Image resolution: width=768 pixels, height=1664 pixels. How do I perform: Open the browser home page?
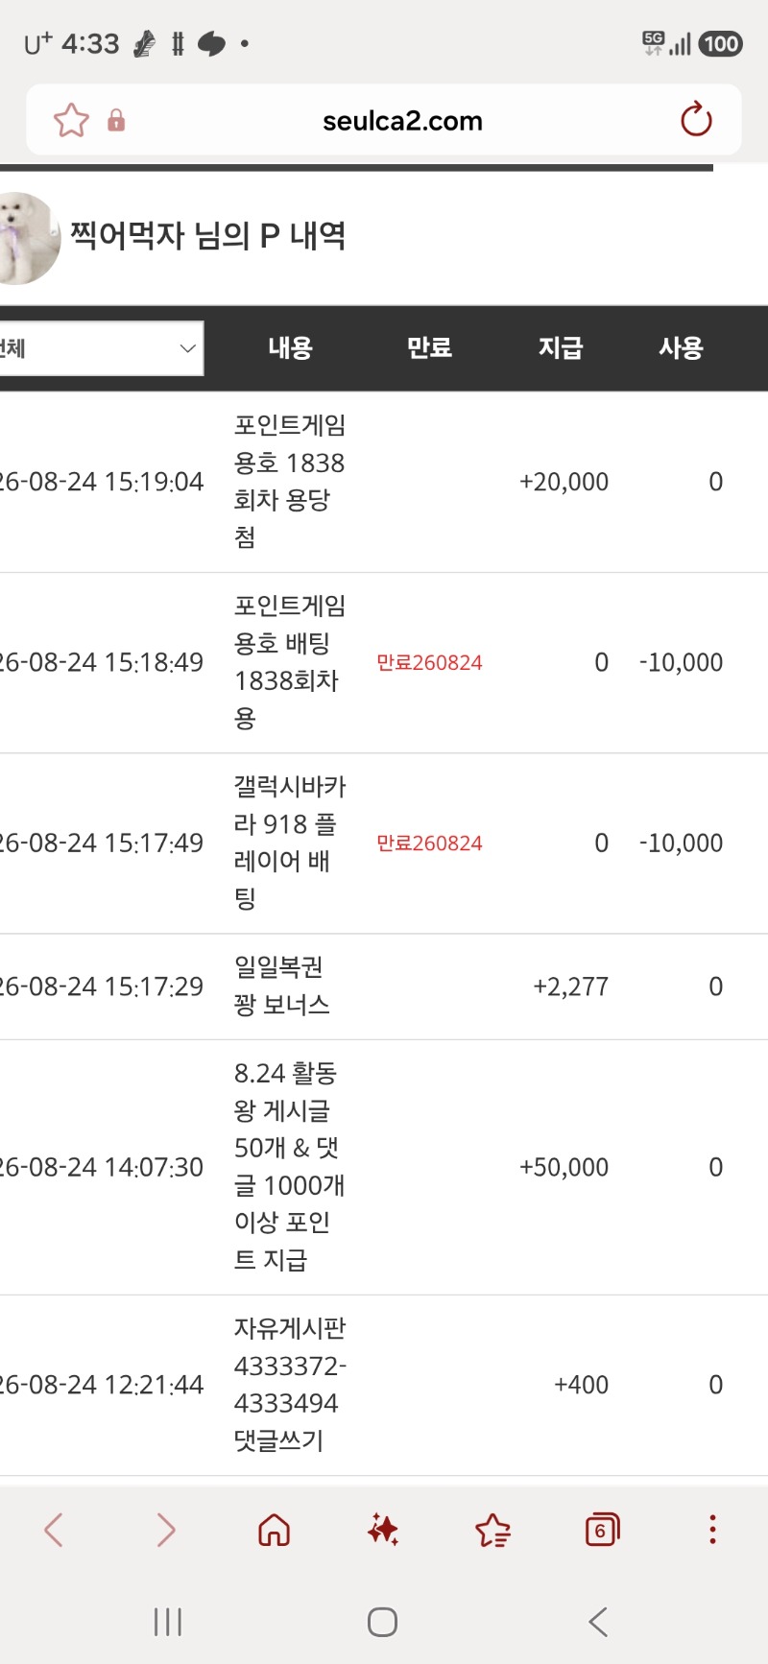point(274,1530)
